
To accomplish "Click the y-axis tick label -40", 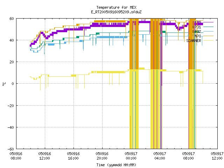I will pyautogui.click(x=11, y=127).
